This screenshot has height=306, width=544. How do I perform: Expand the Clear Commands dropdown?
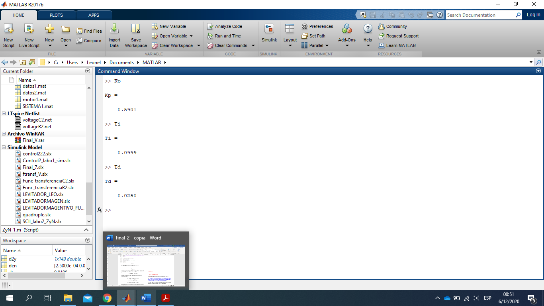253,45
